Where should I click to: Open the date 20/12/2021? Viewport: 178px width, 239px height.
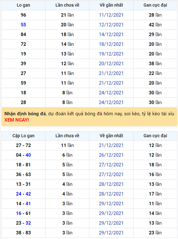(x=111, y=64)
